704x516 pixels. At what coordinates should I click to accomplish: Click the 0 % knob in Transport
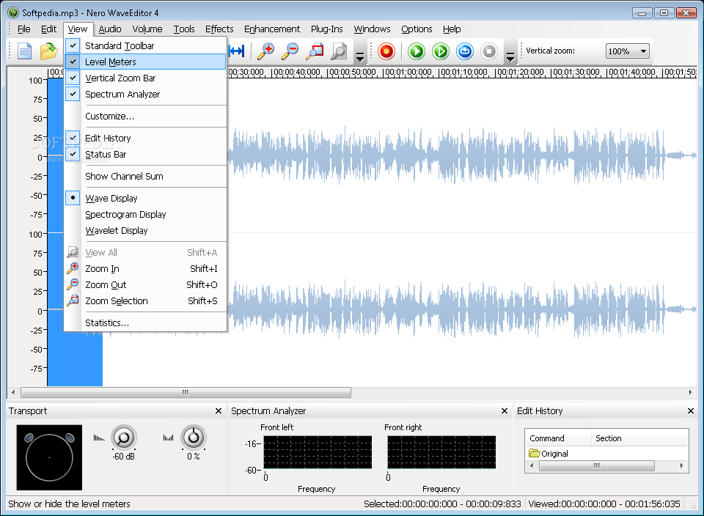coord(194,437)
